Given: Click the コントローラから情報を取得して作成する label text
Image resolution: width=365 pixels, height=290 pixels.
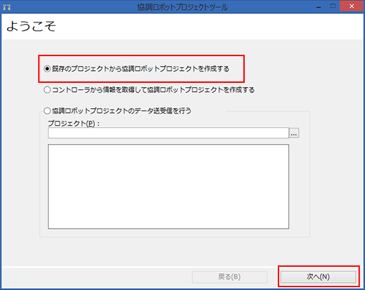Looking at the screenshot, I should click(x=153, y=90).
